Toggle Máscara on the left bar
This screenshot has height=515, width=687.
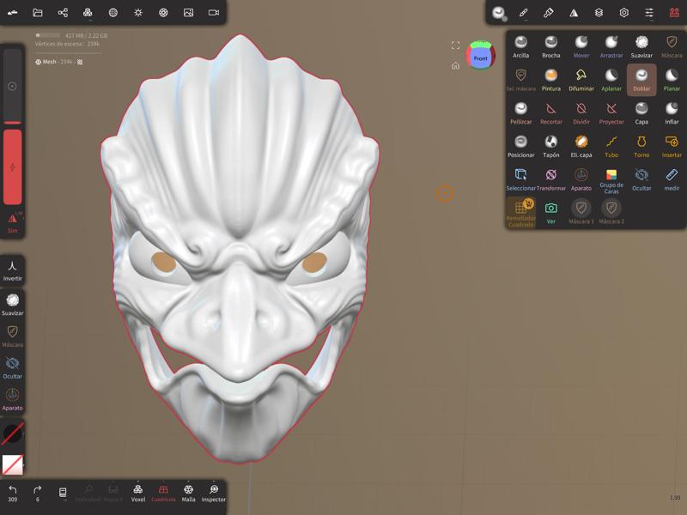pos(12,336)
